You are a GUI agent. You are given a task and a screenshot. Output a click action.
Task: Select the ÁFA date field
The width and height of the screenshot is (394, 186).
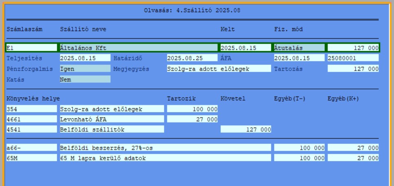point(299,58)
